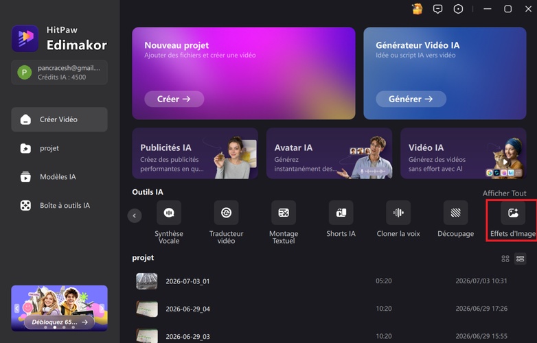
Task: Open the settings hexagon icon
Action: tap(458, 9)
